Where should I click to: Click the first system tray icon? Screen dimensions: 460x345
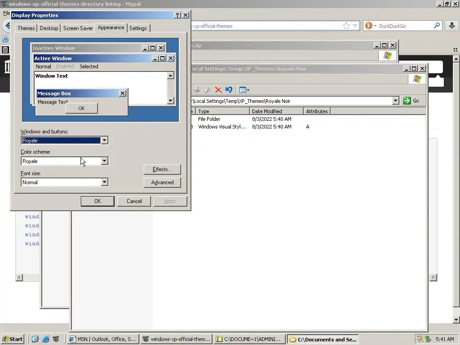420,339
